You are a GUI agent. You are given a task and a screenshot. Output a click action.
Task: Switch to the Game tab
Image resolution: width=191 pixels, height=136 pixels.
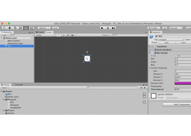point(40,32)
